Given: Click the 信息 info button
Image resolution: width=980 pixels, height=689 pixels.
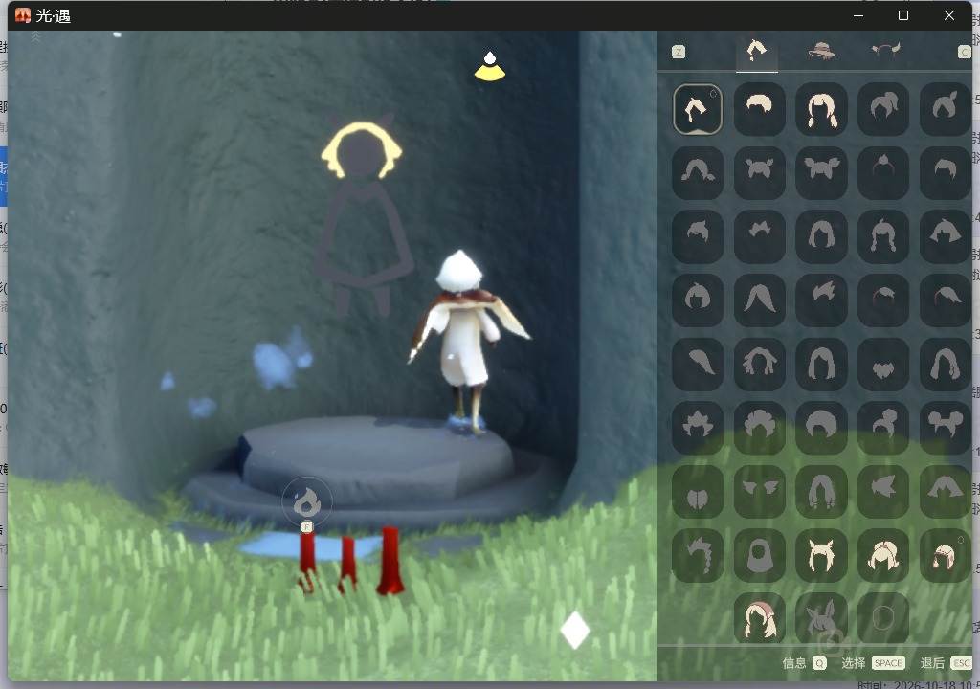Looking at the screenshot, I should click(x=804, y=663).
